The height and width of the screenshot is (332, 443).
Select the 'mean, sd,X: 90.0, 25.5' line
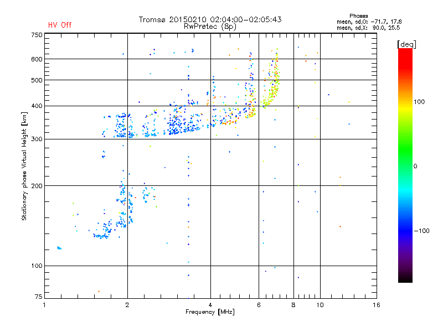368,28
